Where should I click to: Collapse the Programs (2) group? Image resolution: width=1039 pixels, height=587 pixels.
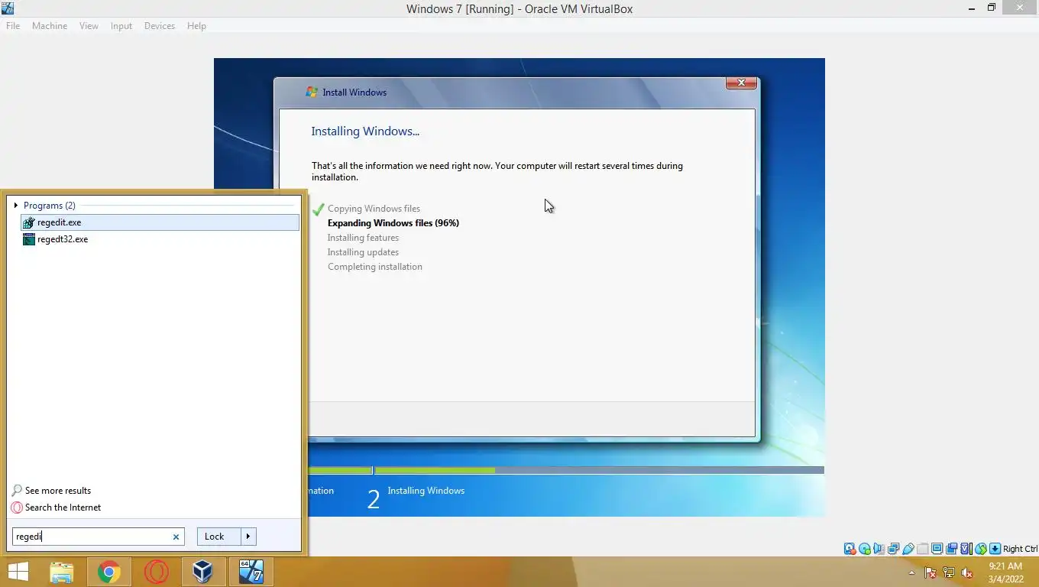[x=16, y=206]
